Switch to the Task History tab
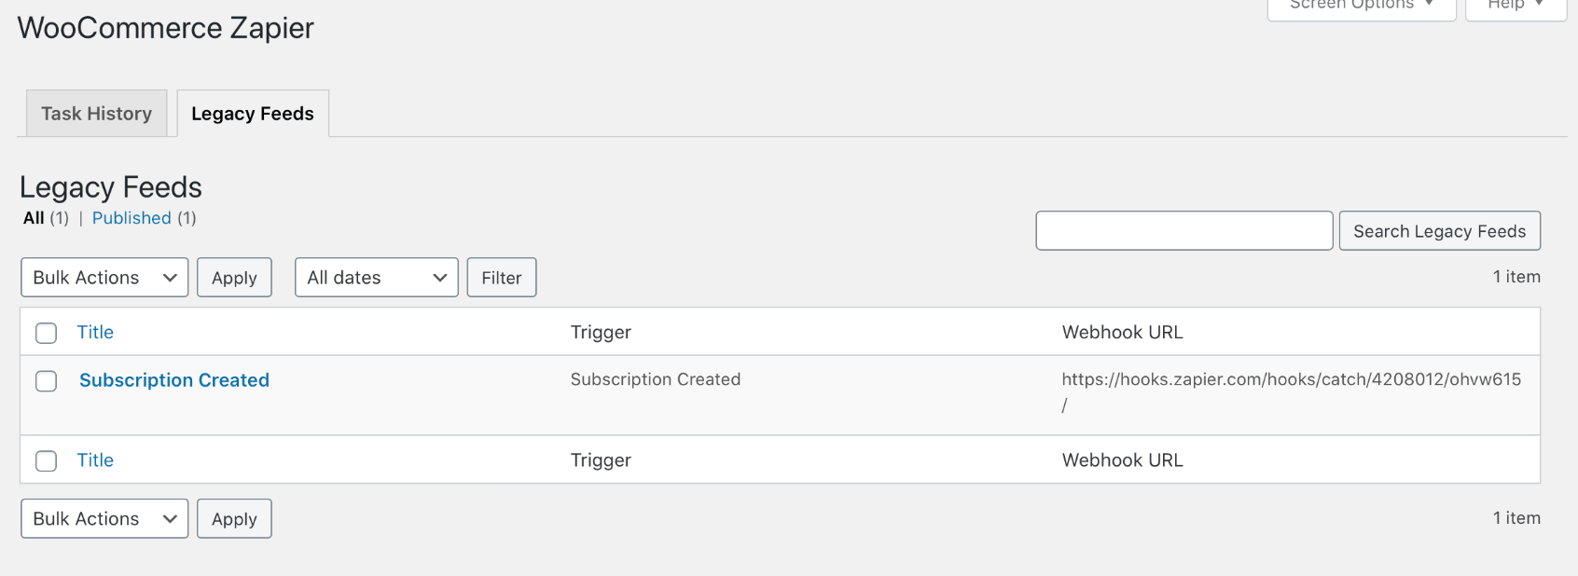The height and width of the screenshot is (576, 1578). (x=96, y=114)
